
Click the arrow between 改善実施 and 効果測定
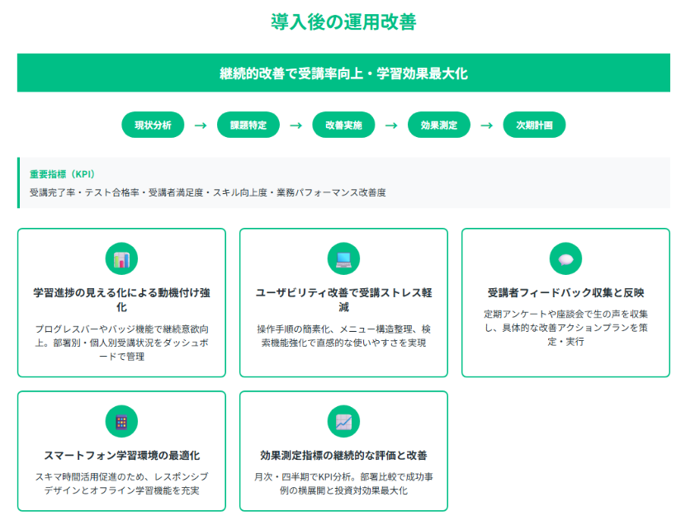pos(391,125)
